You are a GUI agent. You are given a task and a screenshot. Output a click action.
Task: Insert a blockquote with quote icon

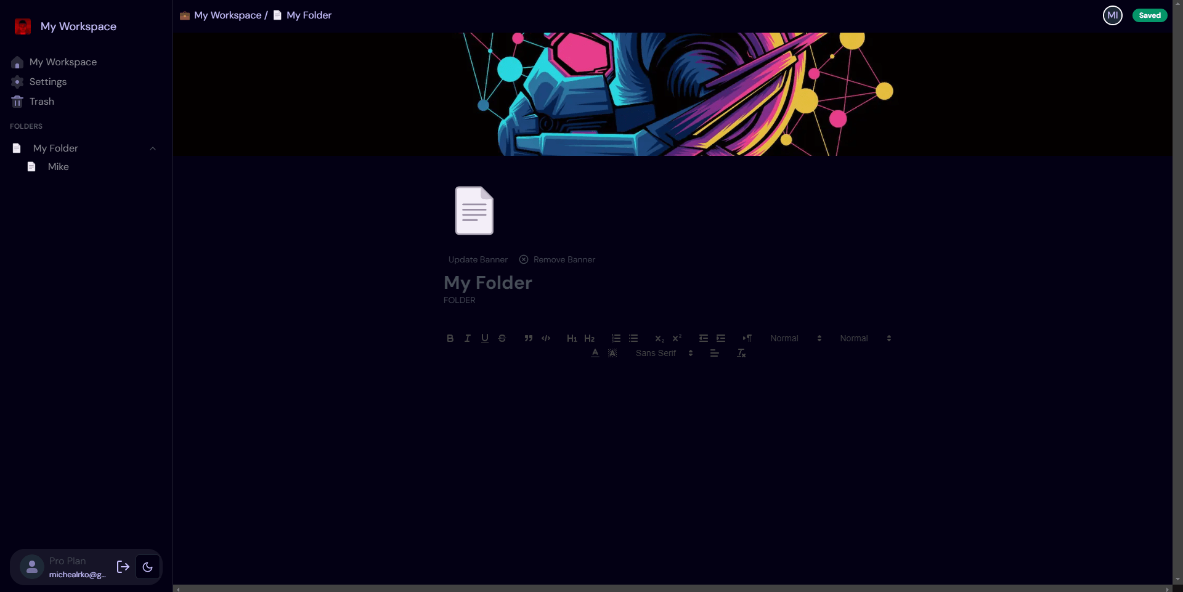coord(528,338)
